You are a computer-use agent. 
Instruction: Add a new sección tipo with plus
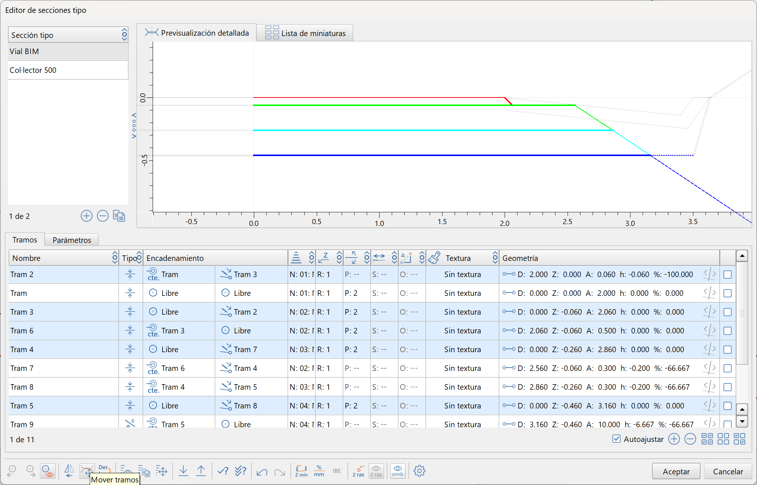pos(86,216)
